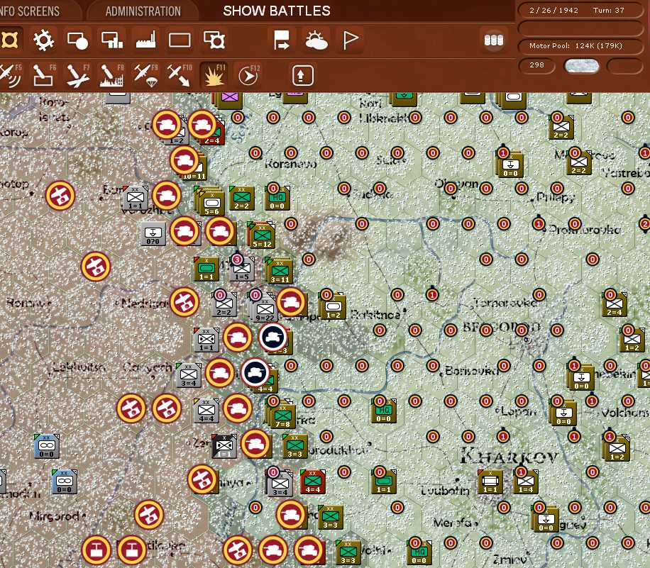Click the 298 value pill
This screenshot has height=568, width=650.
tap(536, 65)
